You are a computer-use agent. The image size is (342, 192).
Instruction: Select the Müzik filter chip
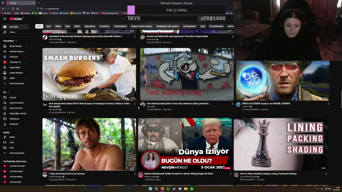[58, 26]
